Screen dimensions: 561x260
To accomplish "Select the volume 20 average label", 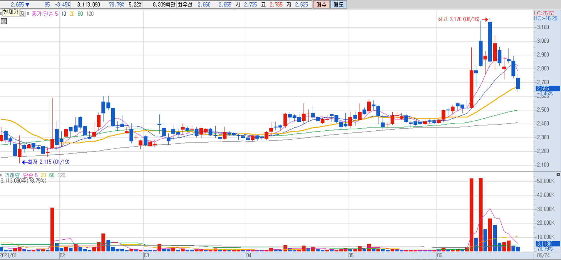I will click(44, 175).
